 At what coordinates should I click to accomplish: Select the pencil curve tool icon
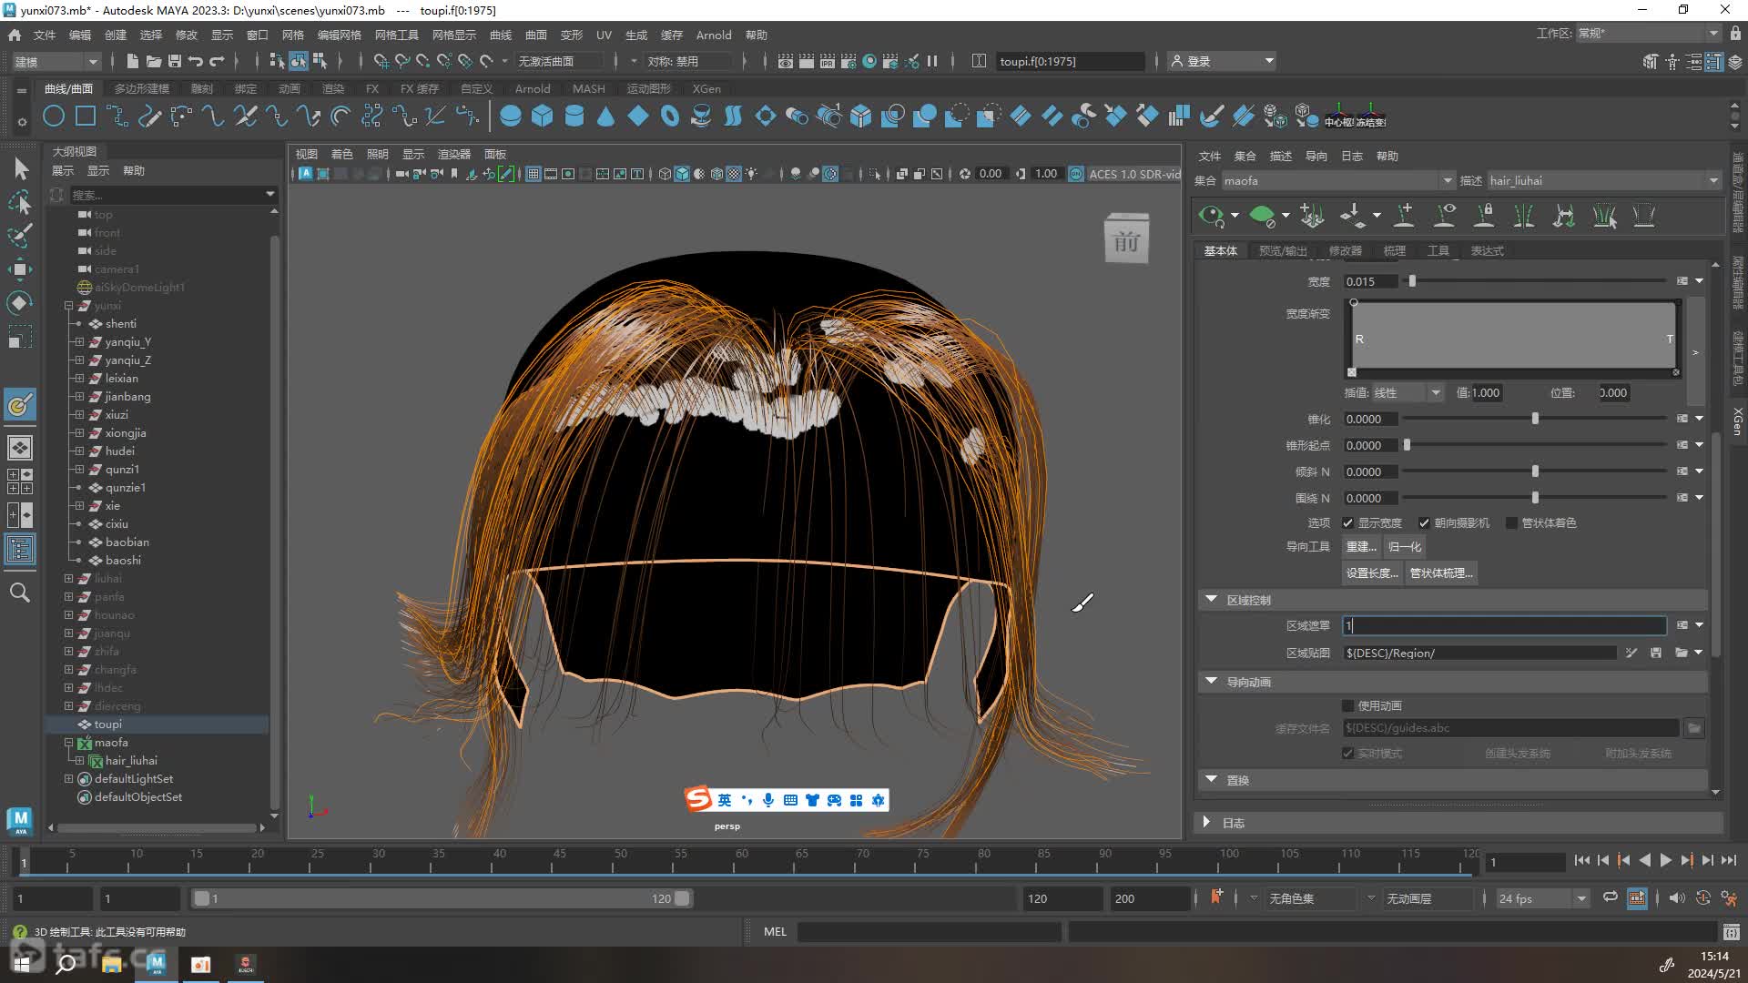pos(149,117)
